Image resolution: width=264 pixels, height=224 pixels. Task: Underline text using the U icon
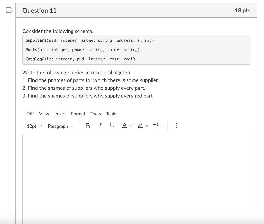(x=112, y=126)
